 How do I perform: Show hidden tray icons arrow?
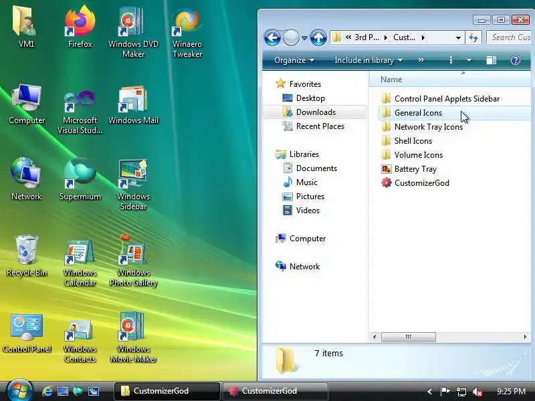[429, 392]
